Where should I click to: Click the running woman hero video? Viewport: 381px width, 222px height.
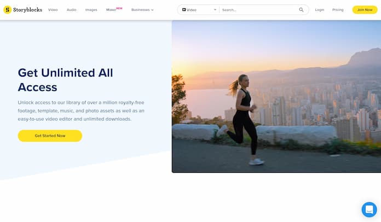tap(276, 97)
